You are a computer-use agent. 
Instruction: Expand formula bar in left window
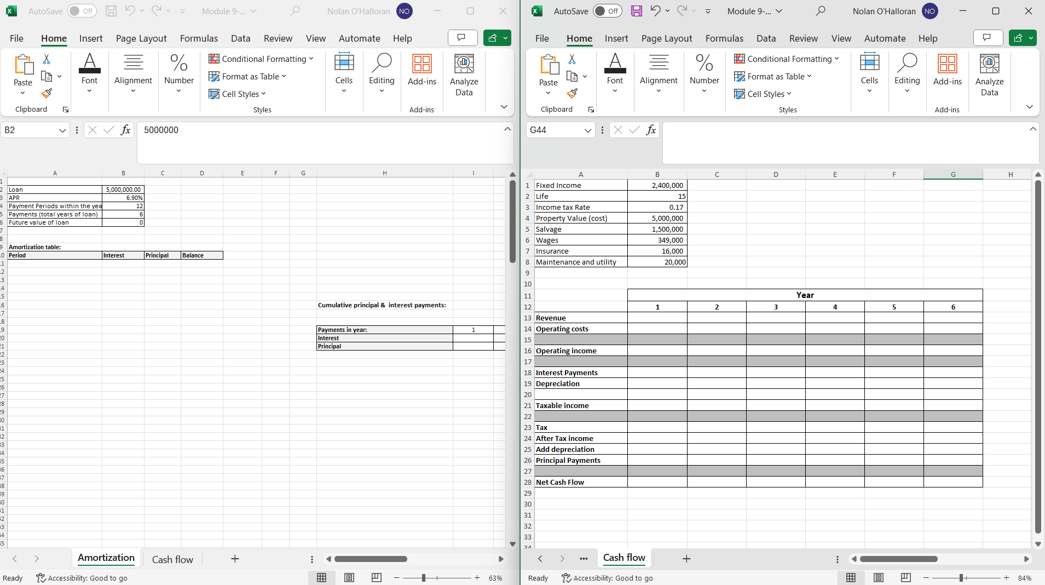(x=507, y=129)
